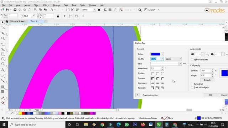Open the Effects menu

(x=46, y=5)
